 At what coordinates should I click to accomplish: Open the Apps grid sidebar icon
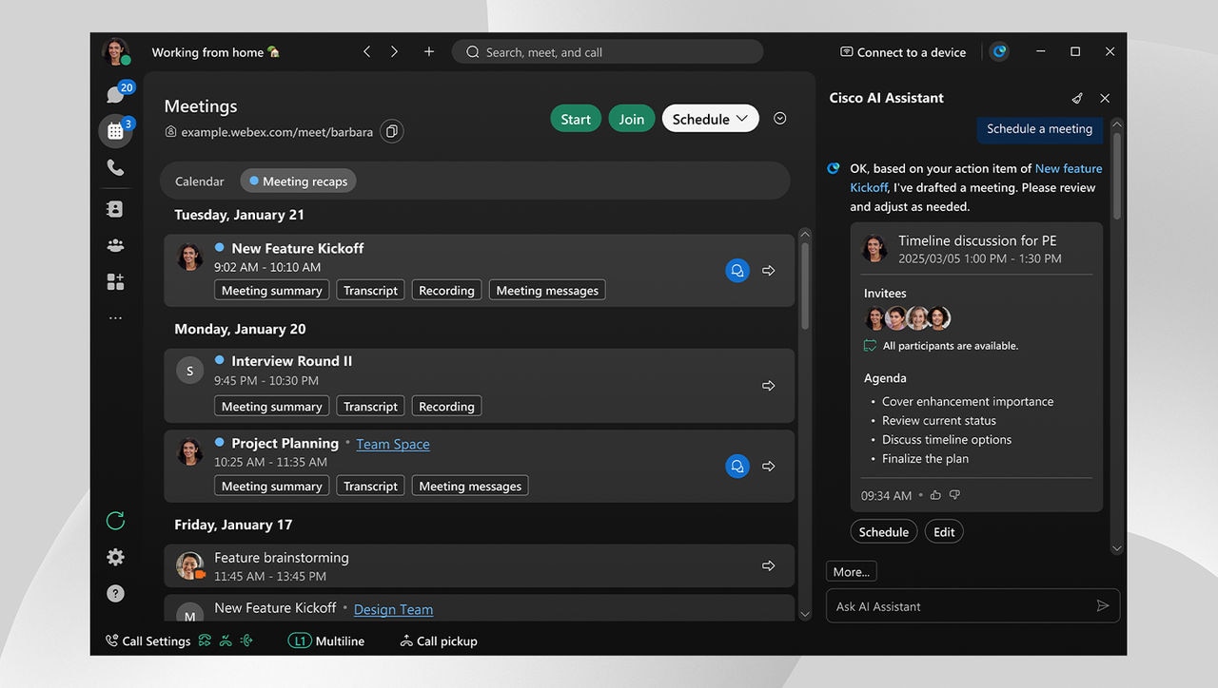coord(115,281)
